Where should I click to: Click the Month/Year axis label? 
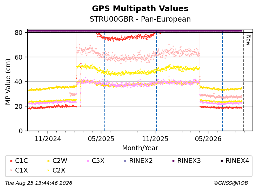tap(140, 148)
